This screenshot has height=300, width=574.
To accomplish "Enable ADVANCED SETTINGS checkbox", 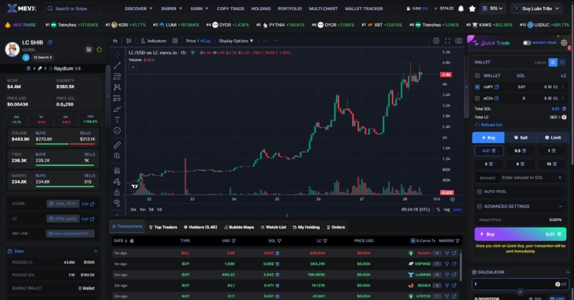I will pos(479,207).
